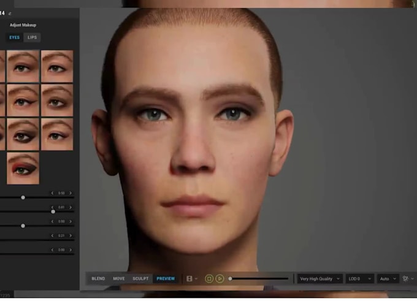The height and width of the screenshot is (301, 417).
Task: Activate PREVIEW mode
Action: pos(166,279)
